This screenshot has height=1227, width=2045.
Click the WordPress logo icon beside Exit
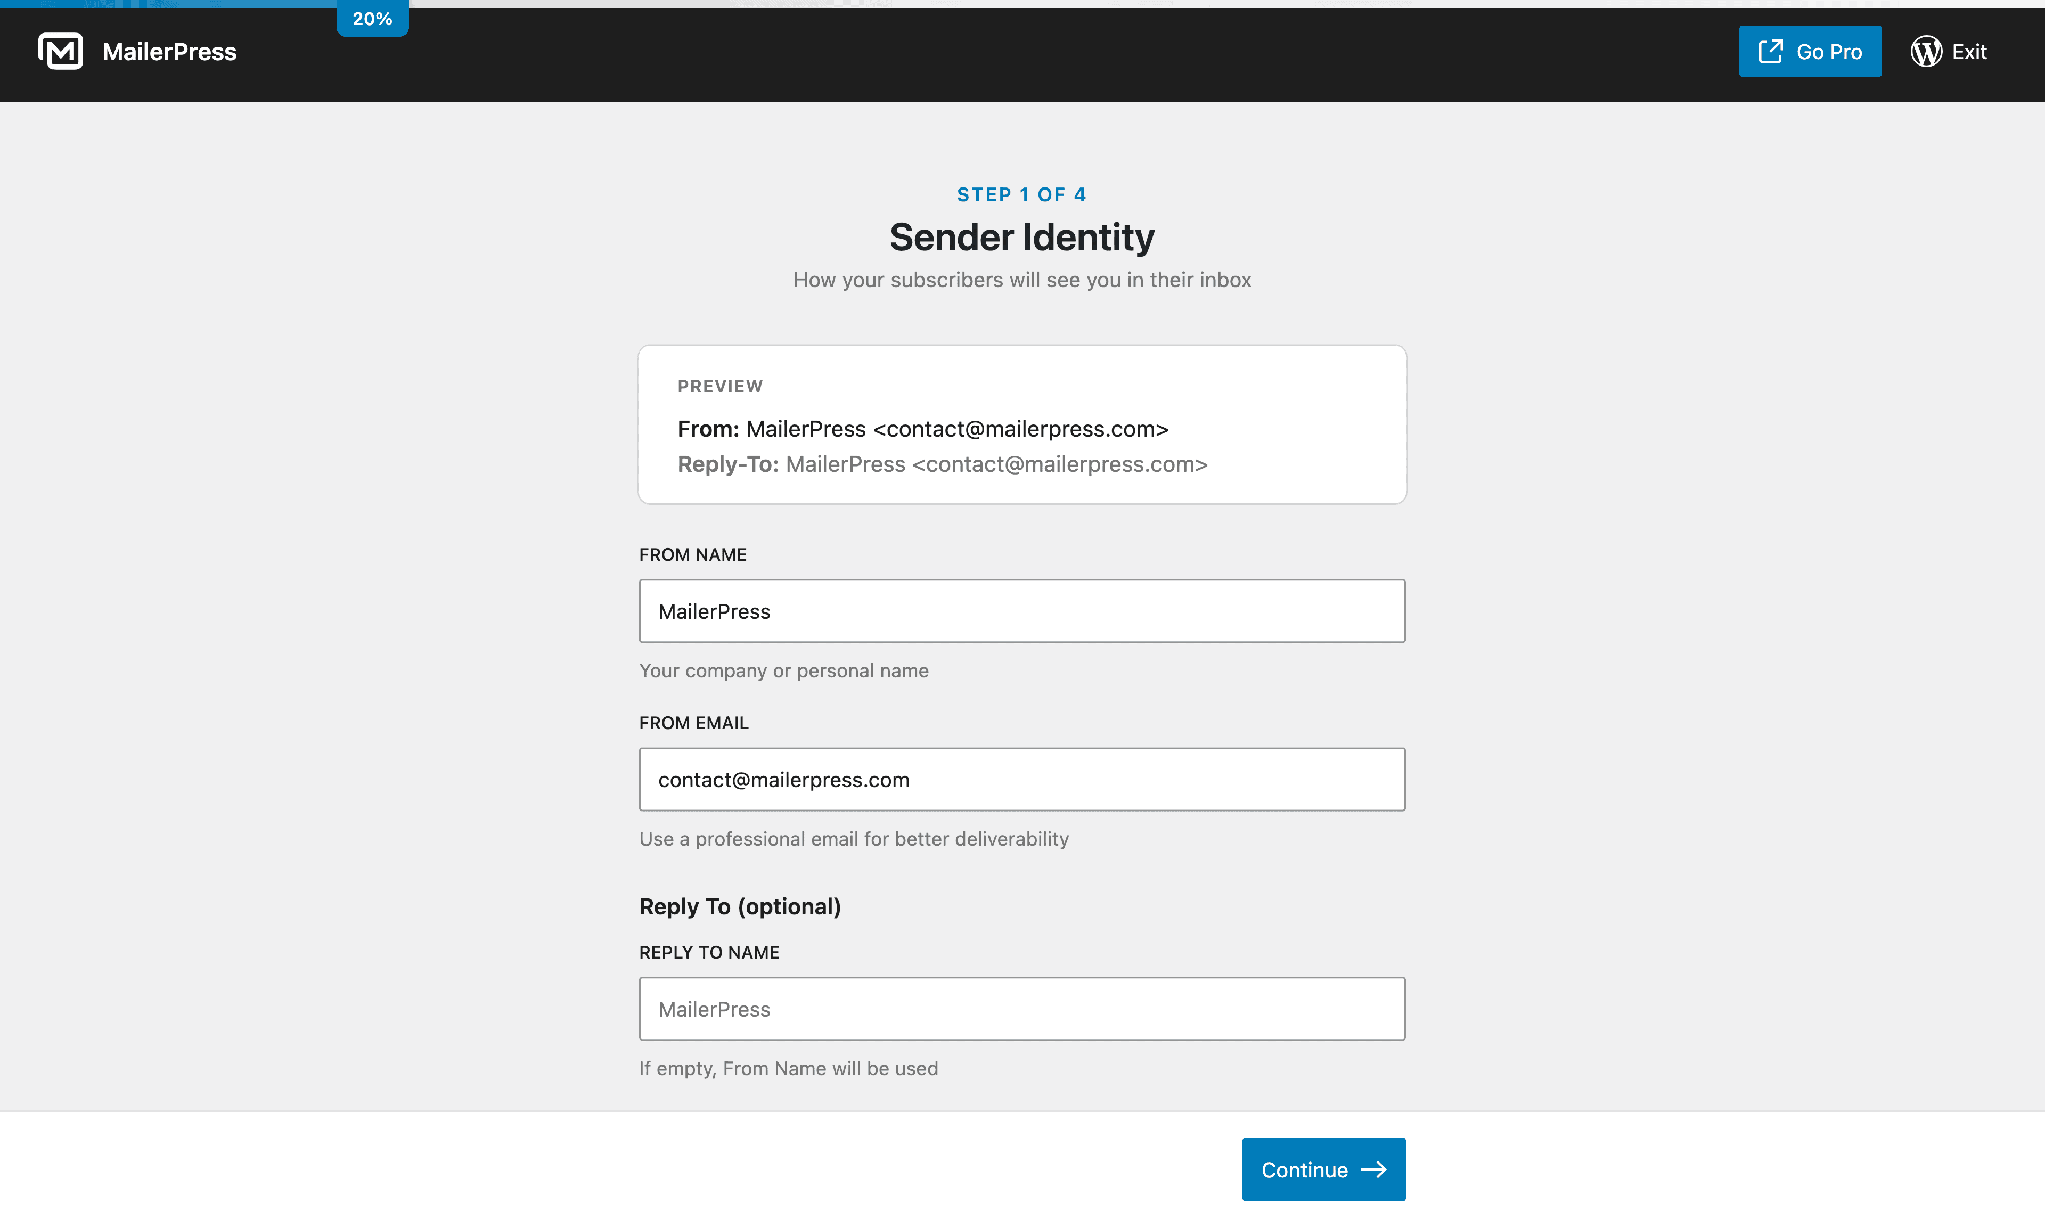click(1926, 51)
